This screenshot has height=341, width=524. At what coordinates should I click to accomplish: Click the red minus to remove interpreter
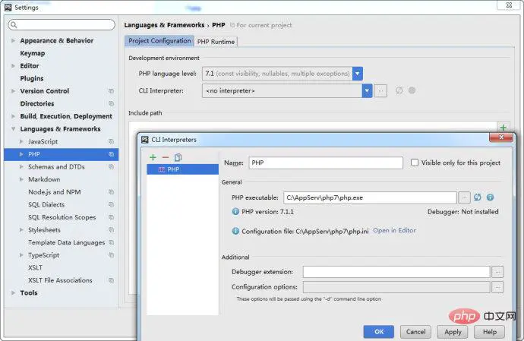click(x=165, y=157)
